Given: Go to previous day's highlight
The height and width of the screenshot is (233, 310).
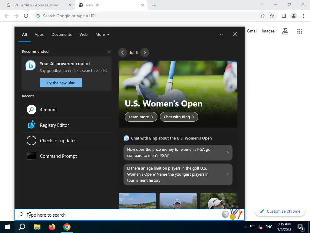Looking at the screenshot, I should tap(123, 52).
